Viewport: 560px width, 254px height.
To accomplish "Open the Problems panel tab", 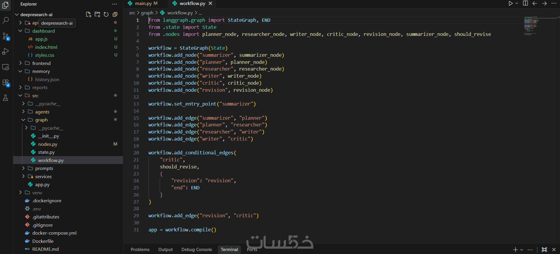I will click(x=140, y=250).
